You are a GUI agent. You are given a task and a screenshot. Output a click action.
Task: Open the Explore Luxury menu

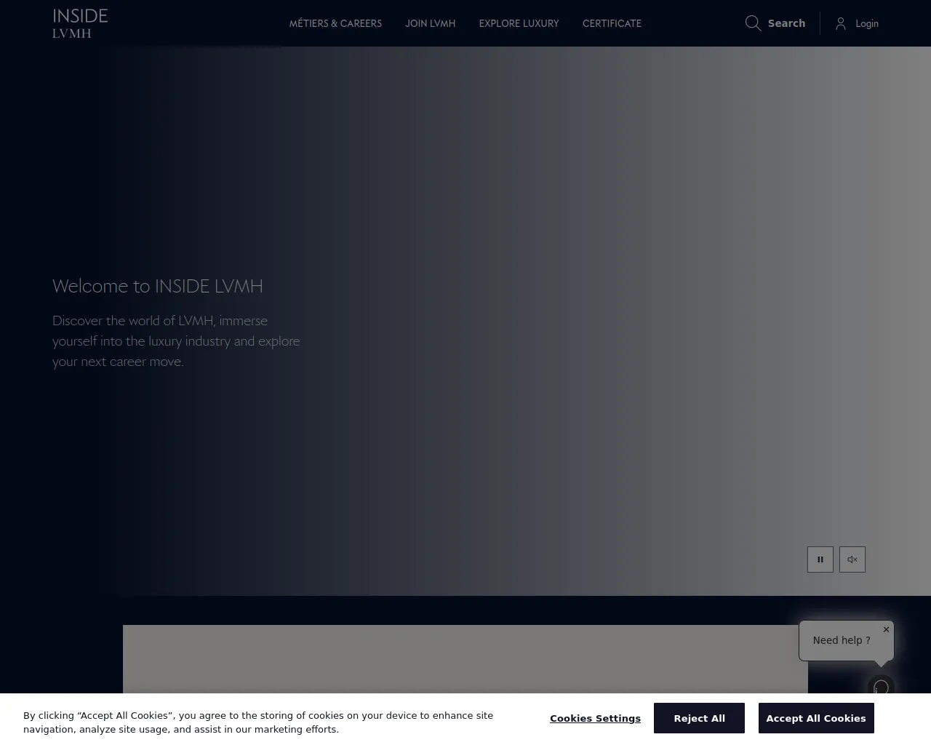519,23
